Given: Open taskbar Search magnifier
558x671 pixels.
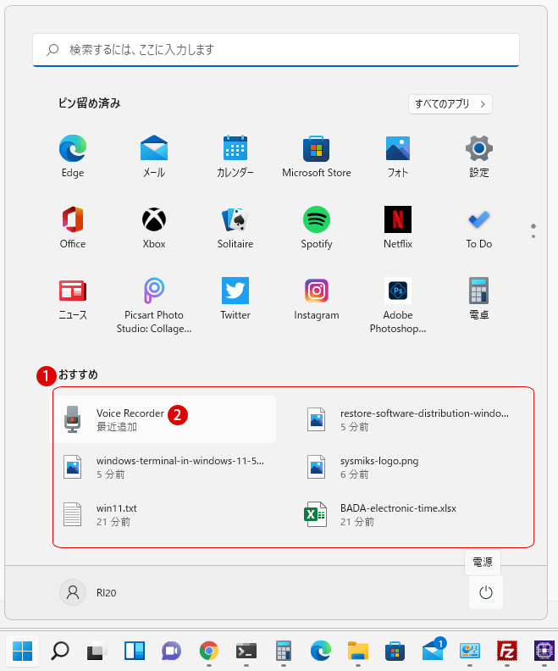Looking at the screenshot, I should (x=60, y=652).
